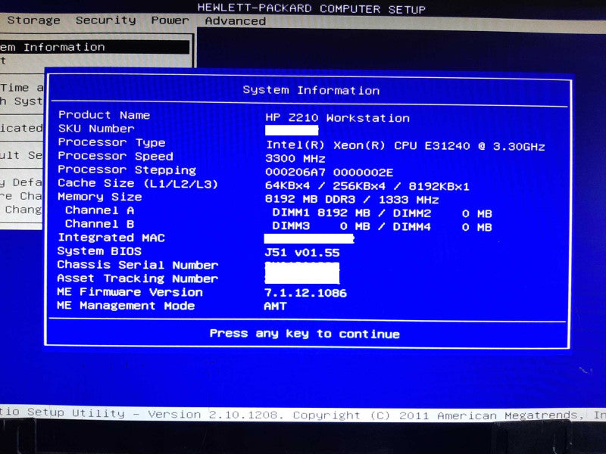Select the Processor Stepping label
The height and width of the screenshot is (454, 606).
(127, 169)
